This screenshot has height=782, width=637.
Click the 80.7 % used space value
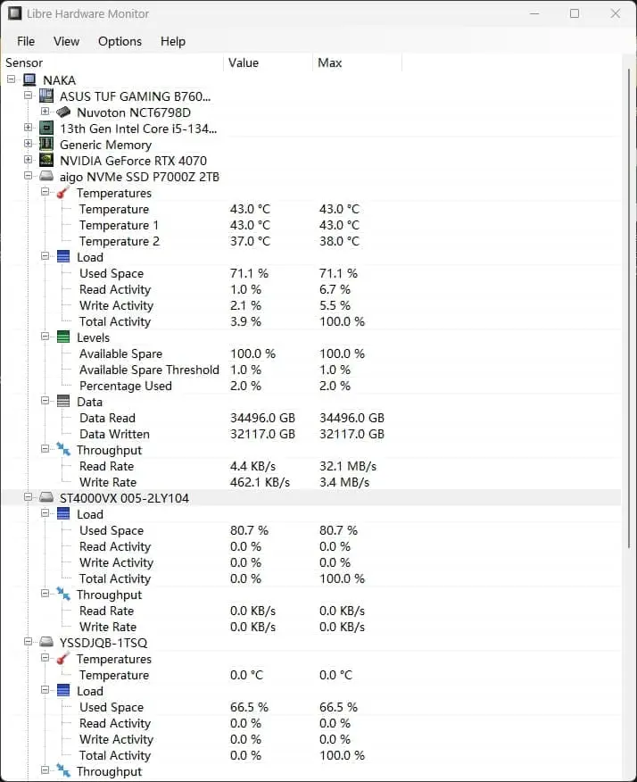pos(249,530)
